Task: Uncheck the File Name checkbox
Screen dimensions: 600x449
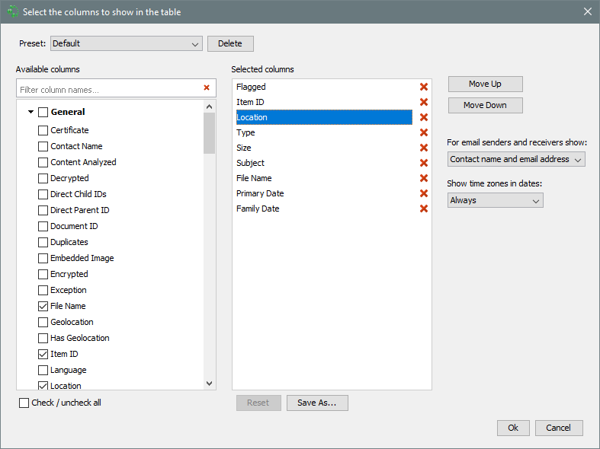Action: point(43,306)
